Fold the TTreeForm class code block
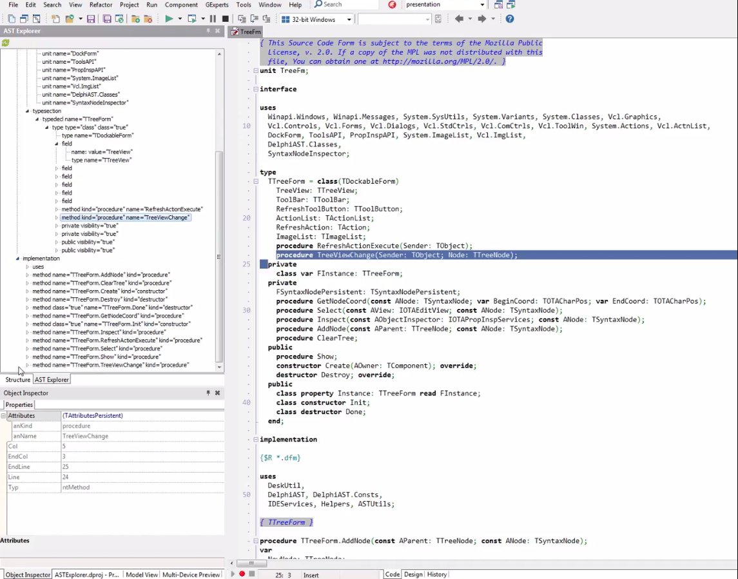Image resolution: width=738 pixels, height=579 pixels. coord(256,181)
